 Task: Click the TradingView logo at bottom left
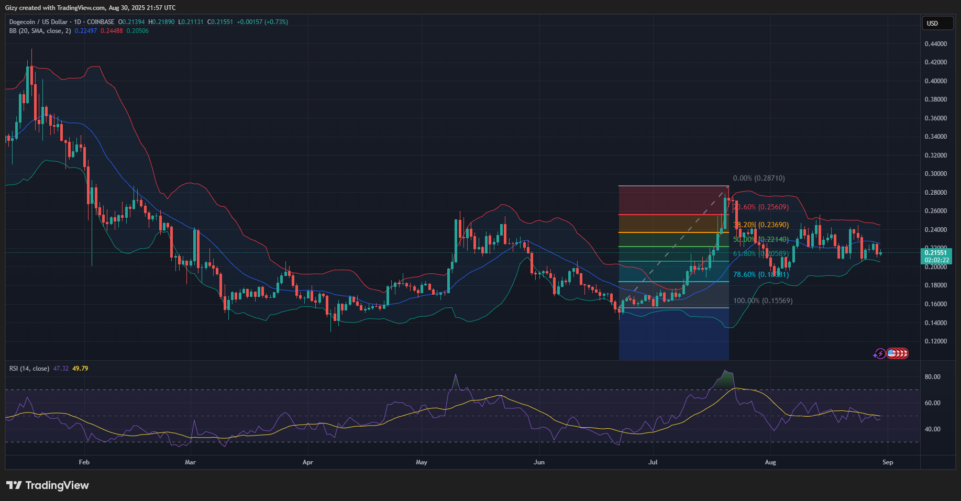coord(48,485)
